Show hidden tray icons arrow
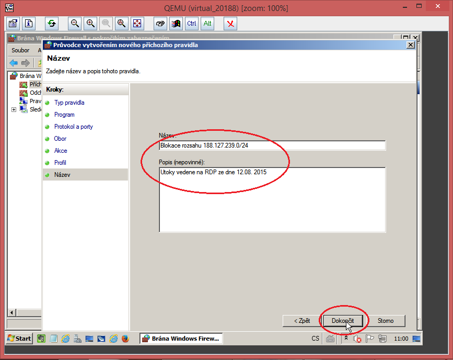Image resolution: width=453 pixels, height=360 pixels. pyautogui.click(x=346, y=338)
